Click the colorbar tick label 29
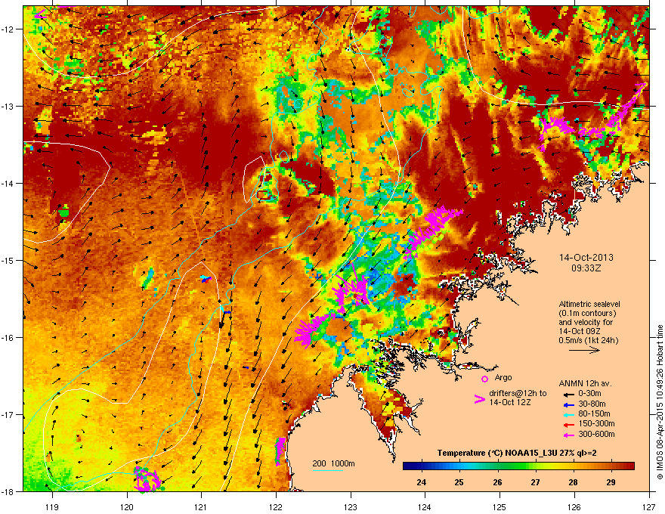This screenshot has width=665, height=514. tap(611, 482)
